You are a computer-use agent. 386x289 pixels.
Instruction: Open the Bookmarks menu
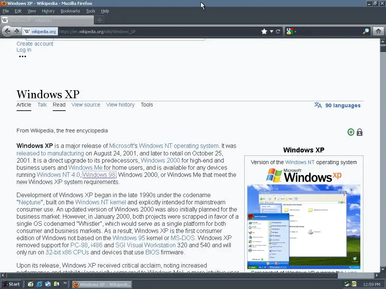click(x=70, y=11)
